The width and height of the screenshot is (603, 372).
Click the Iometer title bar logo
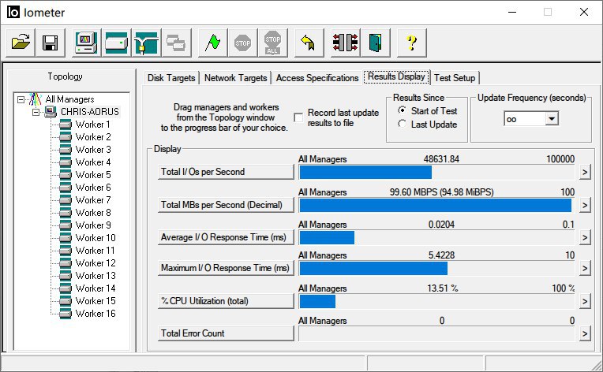point(13,13)
